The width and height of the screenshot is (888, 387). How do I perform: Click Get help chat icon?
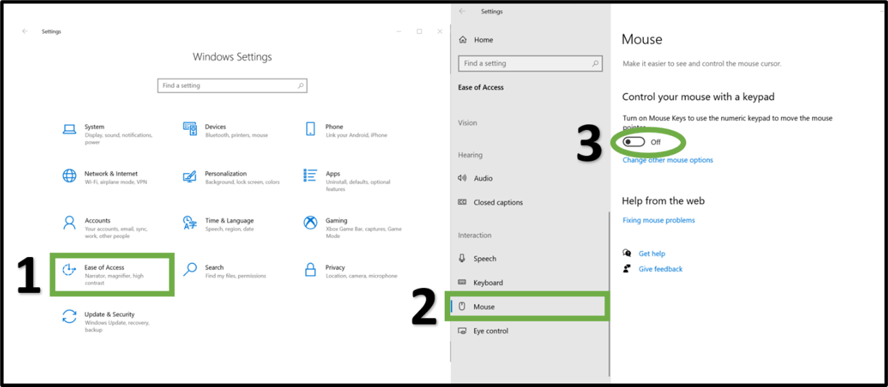(x=627, y=253)
